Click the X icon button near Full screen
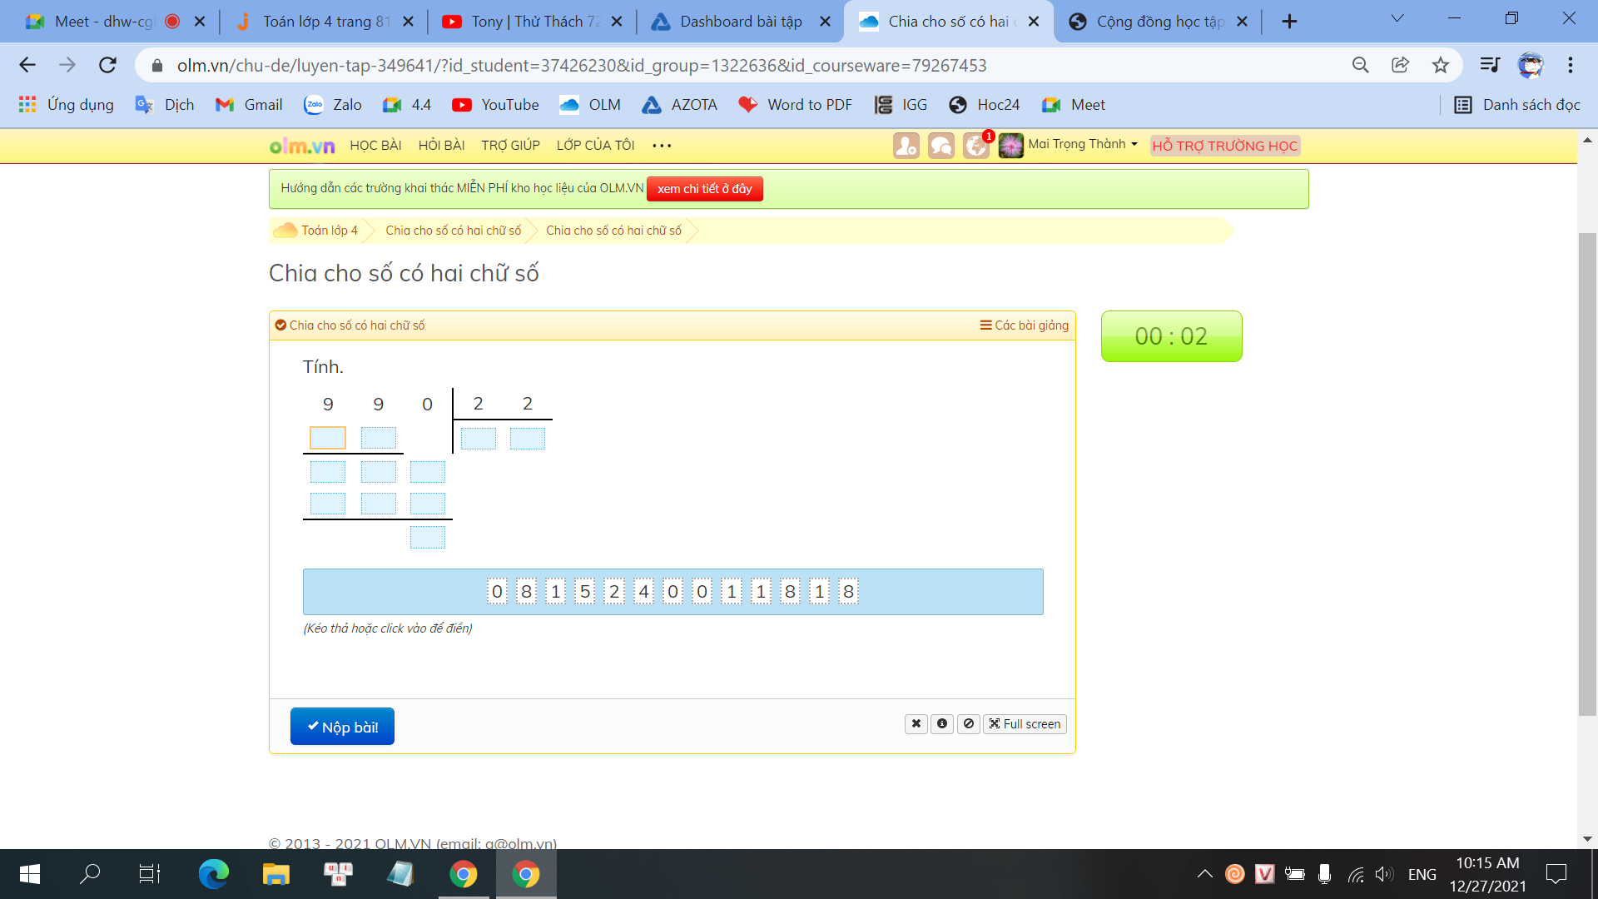This screenshot has height=899, width=1598. (916, 724)
